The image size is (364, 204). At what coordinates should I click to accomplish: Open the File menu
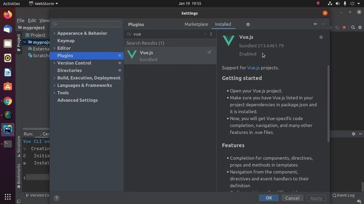(x=20, y=20)
